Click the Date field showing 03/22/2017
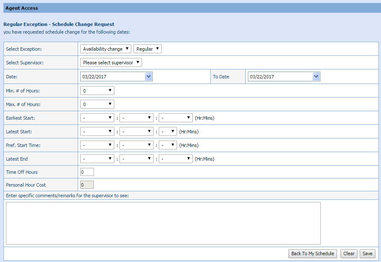This screenshot has height=262, width=381. click(113, 77)
